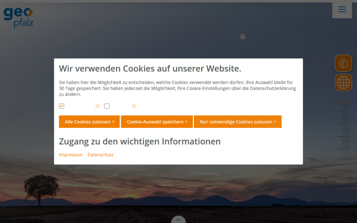Open the Impressum link
Screen dimensions: 357x223
tap(71, 155)
